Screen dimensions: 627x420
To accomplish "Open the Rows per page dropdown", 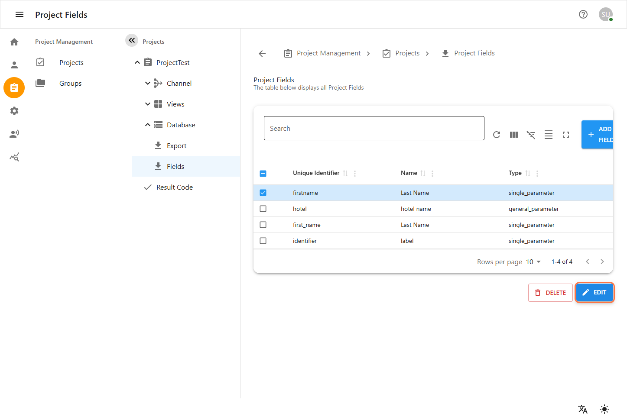I will 533,262.
